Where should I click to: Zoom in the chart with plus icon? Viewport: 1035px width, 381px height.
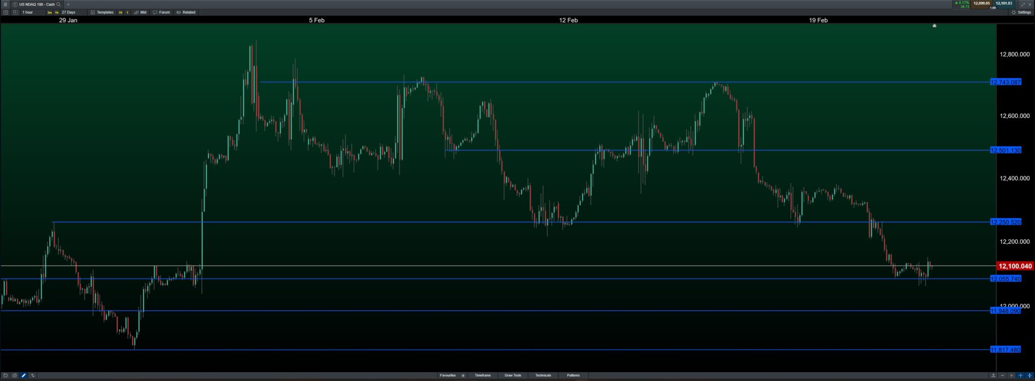click(x=1012, y=375)
